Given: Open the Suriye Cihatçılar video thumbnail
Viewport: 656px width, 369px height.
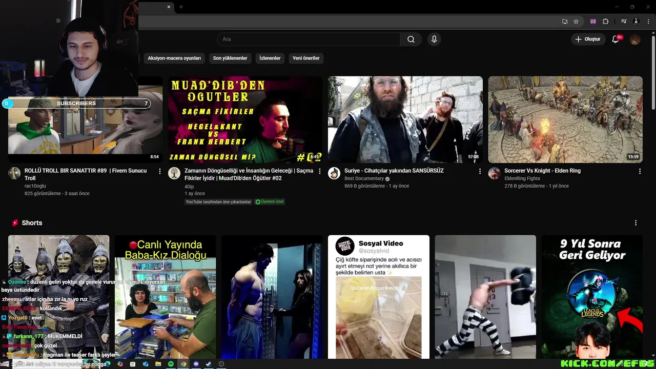Looking at the screenshot, I should [x=405, y=119].
